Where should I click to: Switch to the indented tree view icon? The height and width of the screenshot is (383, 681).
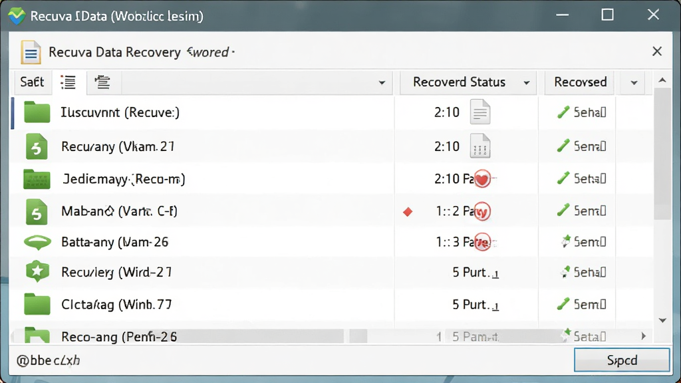(x=102, y=82)
